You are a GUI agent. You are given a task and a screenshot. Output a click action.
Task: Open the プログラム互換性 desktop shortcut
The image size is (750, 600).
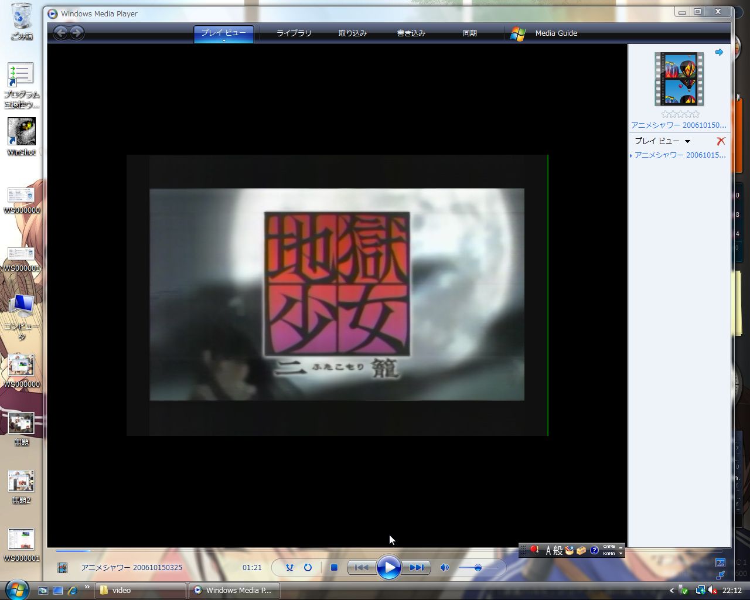click(x=22, y=86)
